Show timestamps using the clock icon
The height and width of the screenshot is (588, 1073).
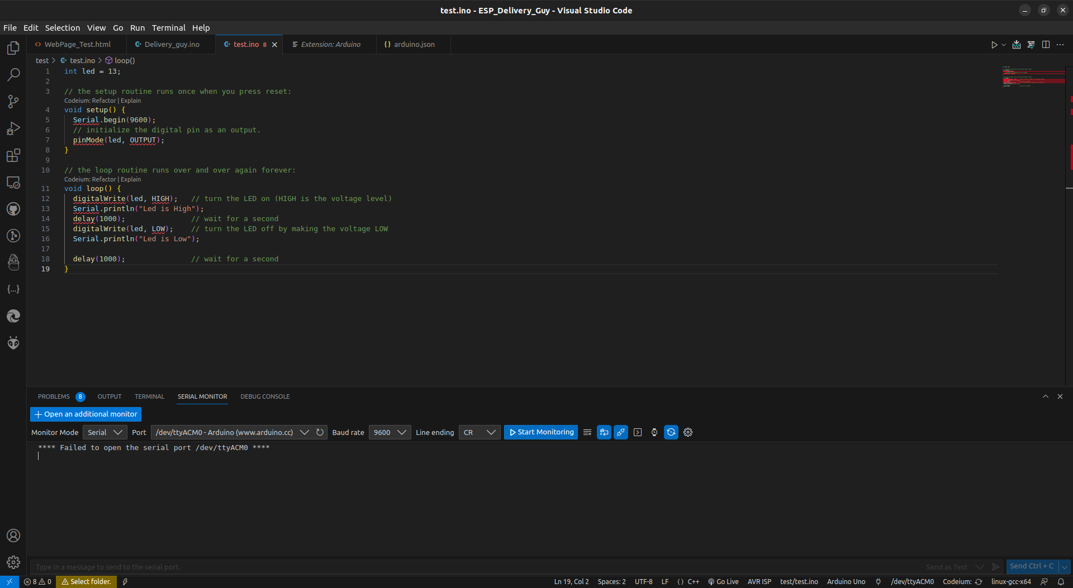click(x=654, y=432)
